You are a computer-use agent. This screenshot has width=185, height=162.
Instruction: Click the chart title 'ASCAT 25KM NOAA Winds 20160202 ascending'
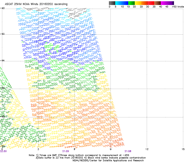[x=36, y=4]
